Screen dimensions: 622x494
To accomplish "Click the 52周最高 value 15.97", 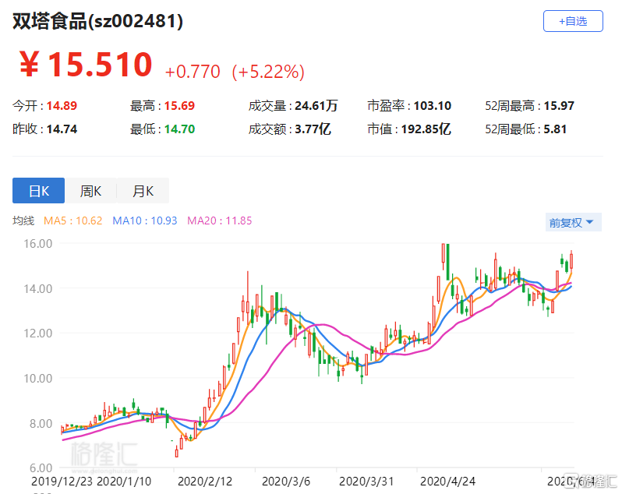I will tap(559, 106).
